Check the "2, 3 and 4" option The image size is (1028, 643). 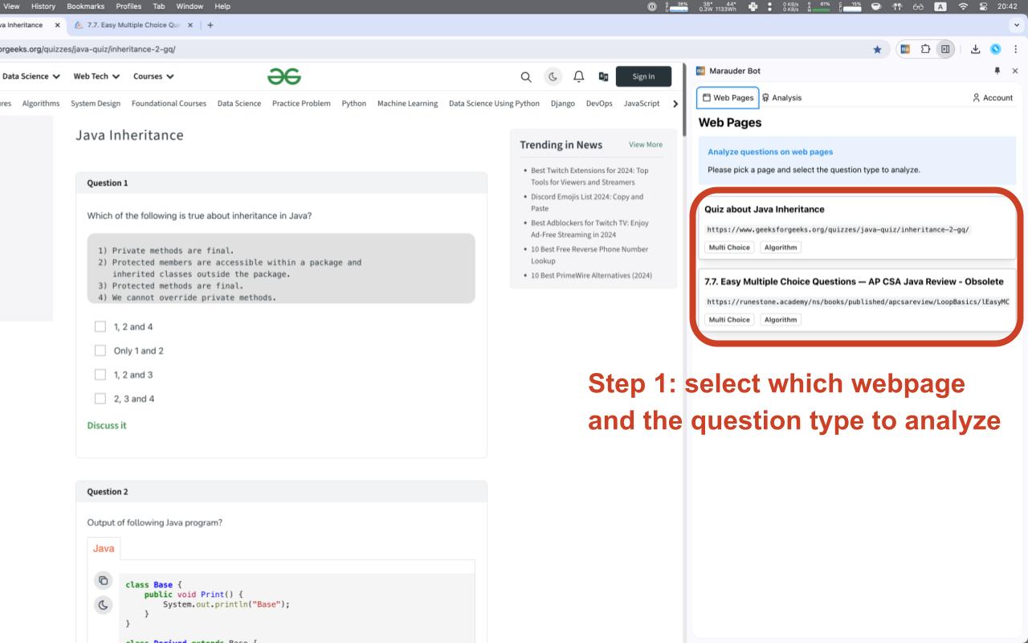pos(100,399)
